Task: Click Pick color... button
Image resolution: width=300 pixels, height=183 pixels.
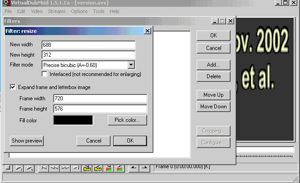Action: pos(127,120)
